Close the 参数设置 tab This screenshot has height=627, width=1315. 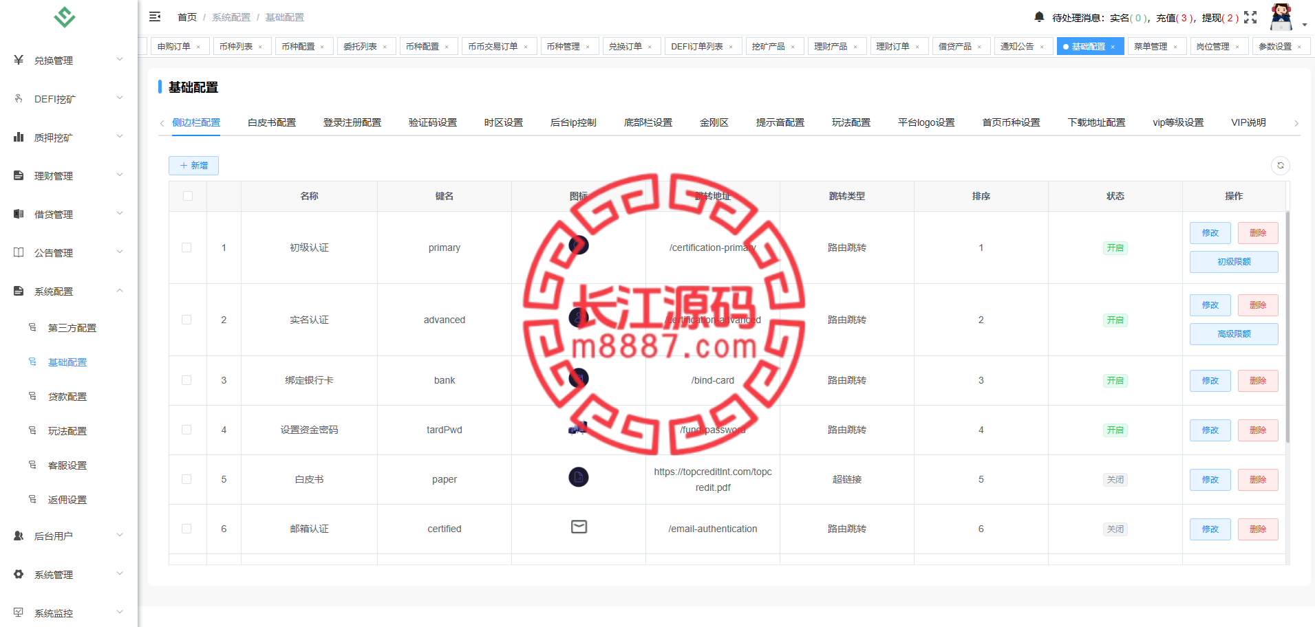point(1299,47)
